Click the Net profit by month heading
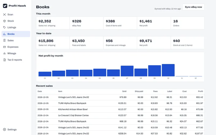The image size is (216, 135). point(51,56)
